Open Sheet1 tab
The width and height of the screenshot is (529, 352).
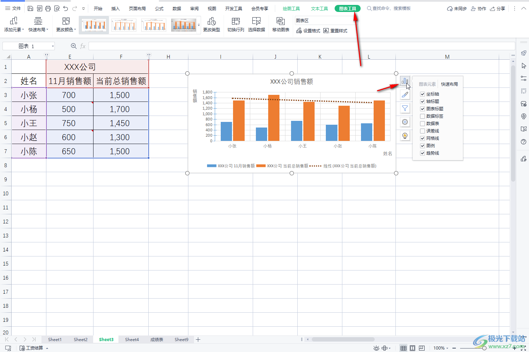click(55, 339)
